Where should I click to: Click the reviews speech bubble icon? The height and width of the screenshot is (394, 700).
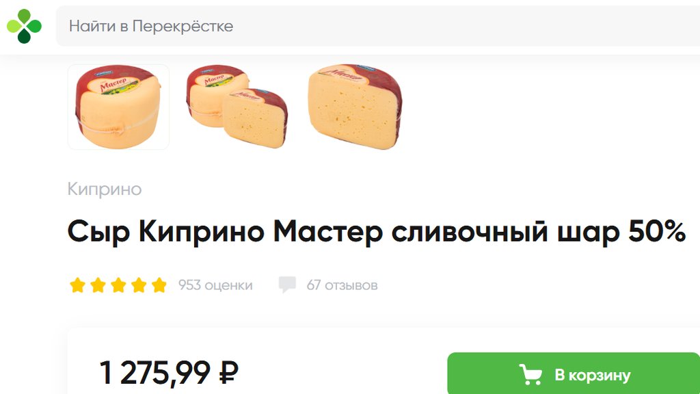coord(287,285)
